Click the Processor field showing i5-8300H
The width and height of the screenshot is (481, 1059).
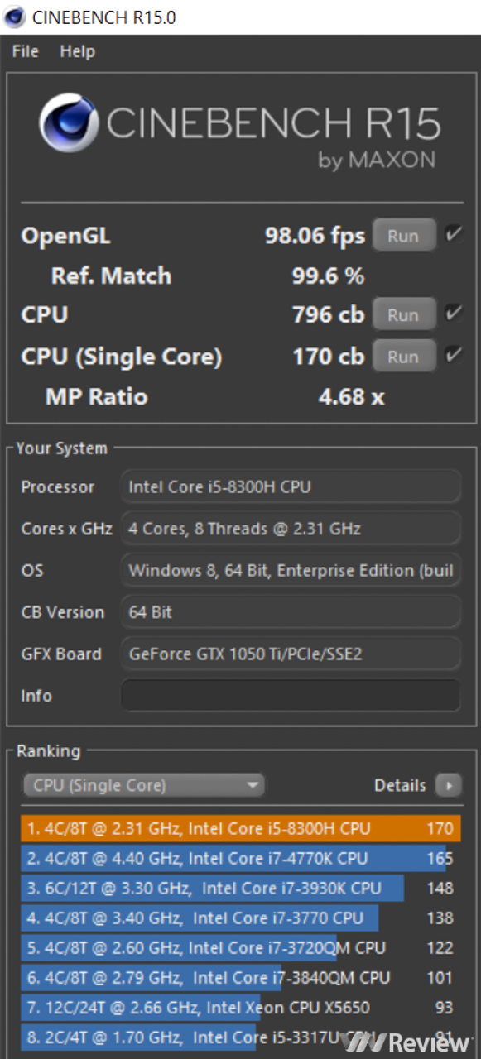pyautogui.click(x=291, y=486)
